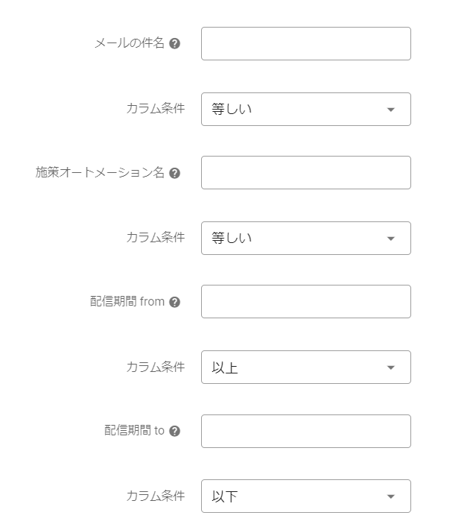470x530 pixels.
Task: Open the 以上 column condition dropdown
Action: pyautogui.click(x=305, y=367)
